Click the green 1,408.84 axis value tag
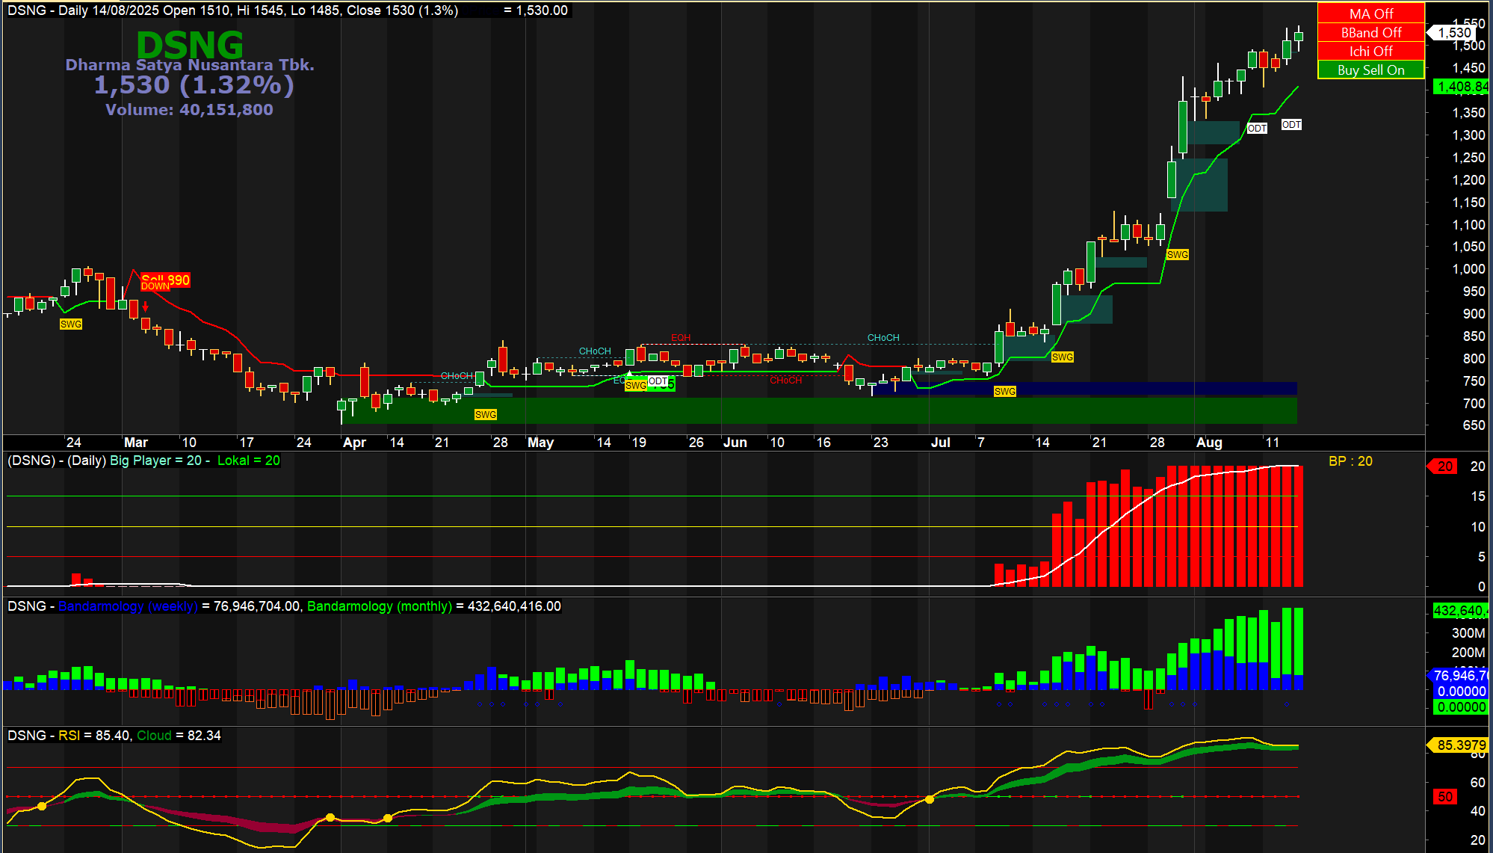 1462,87
